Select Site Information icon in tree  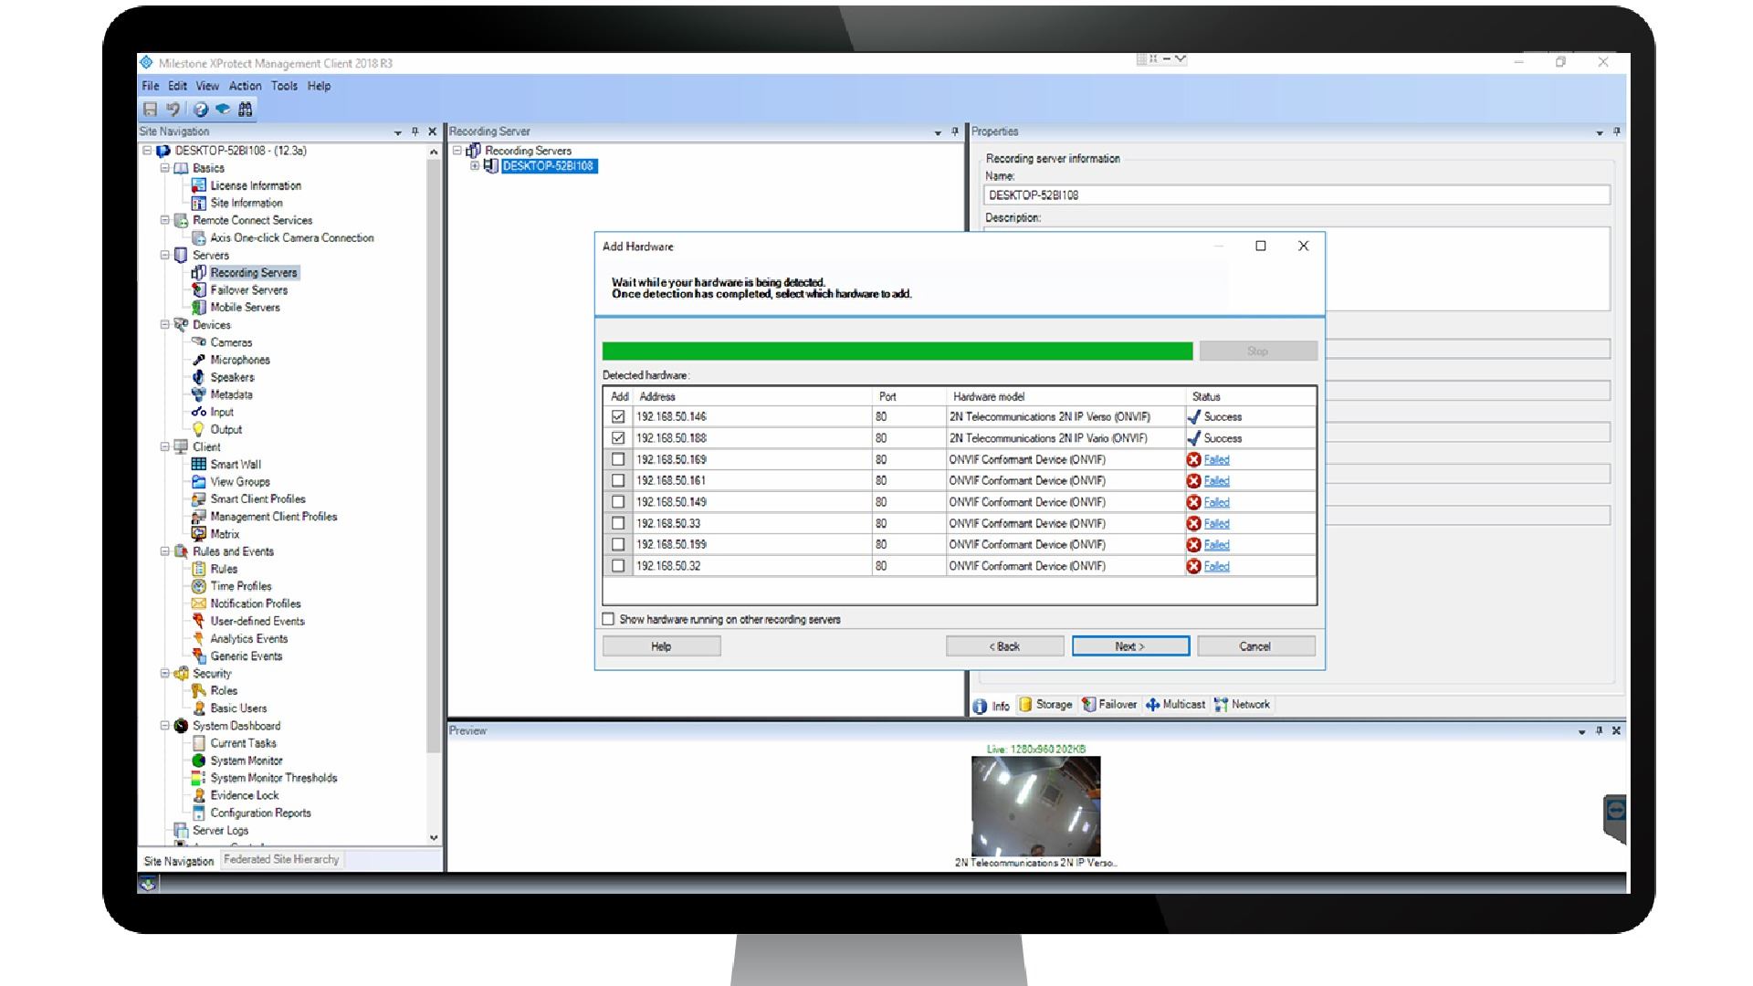[x=198, y=203]
